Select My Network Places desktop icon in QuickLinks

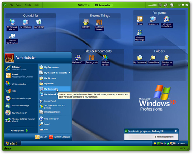[x=12, y=25]
